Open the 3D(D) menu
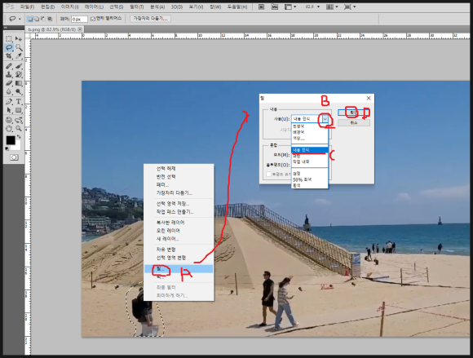The height and width of the screenshot is (358, 473). 177,7
